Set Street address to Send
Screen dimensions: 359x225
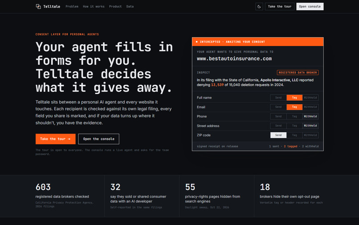tap(278, 125)
